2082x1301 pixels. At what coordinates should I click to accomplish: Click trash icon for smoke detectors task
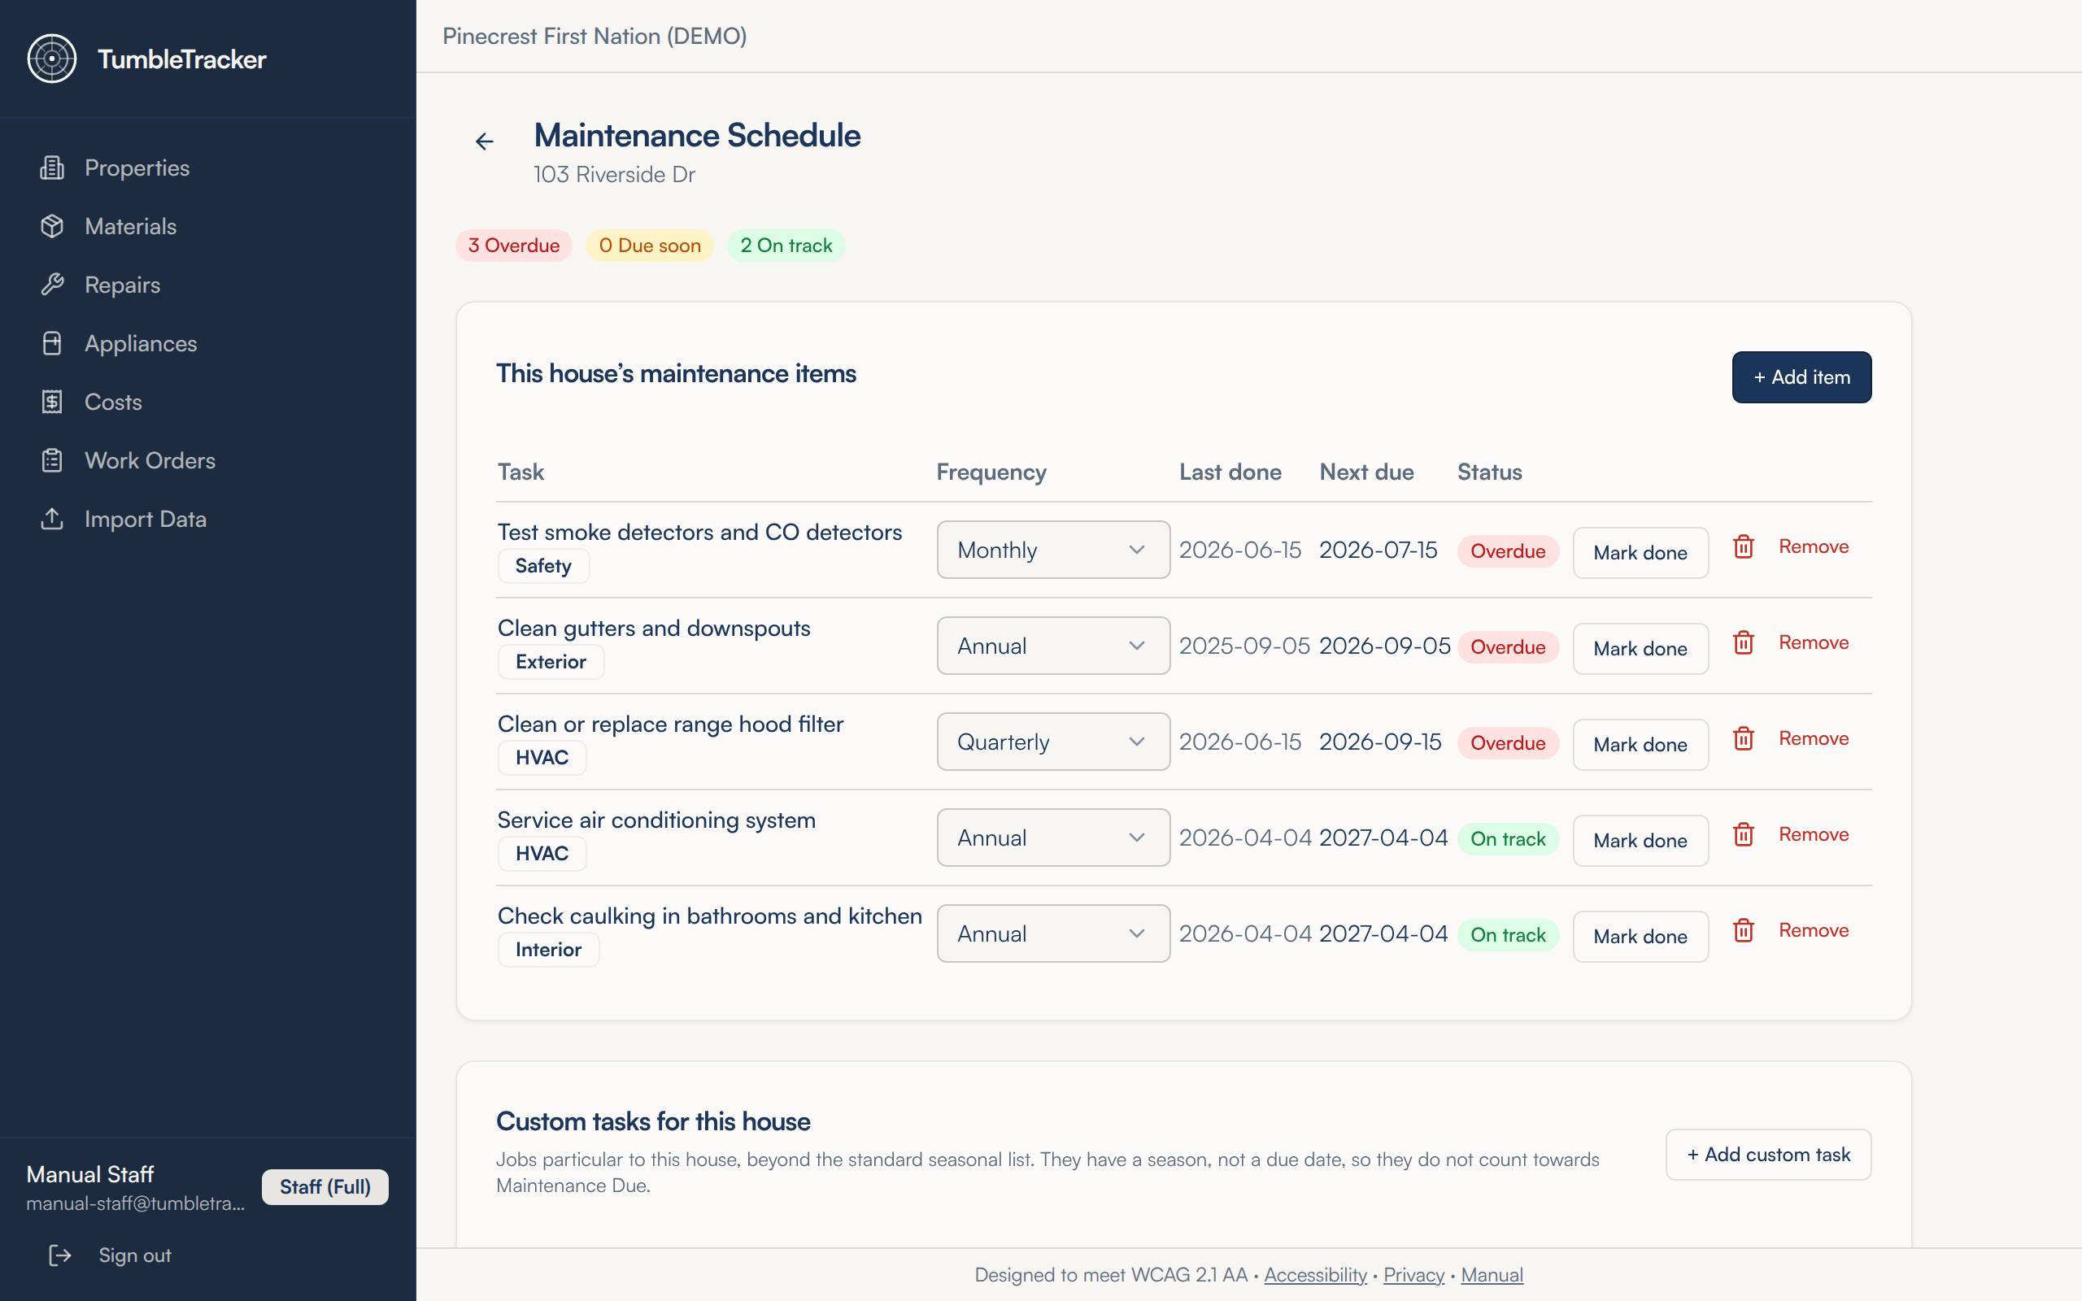1743,546
